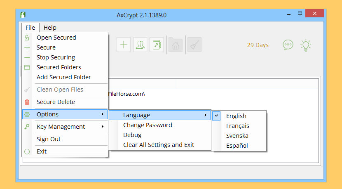Click the AxCrypt 2.1.1389.0 title text

click(x=142, y=15)
